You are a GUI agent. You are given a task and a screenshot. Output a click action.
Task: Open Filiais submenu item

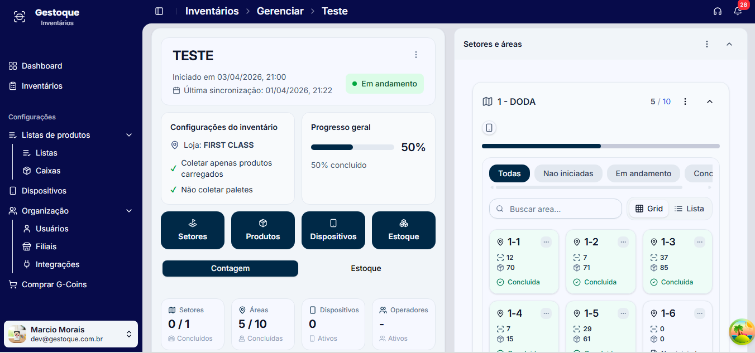point(46,246)
